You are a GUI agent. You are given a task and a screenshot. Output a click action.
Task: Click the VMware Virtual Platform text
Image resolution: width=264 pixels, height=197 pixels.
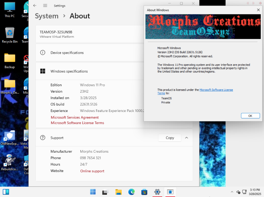pyautogui.click(x=57, y=37)
